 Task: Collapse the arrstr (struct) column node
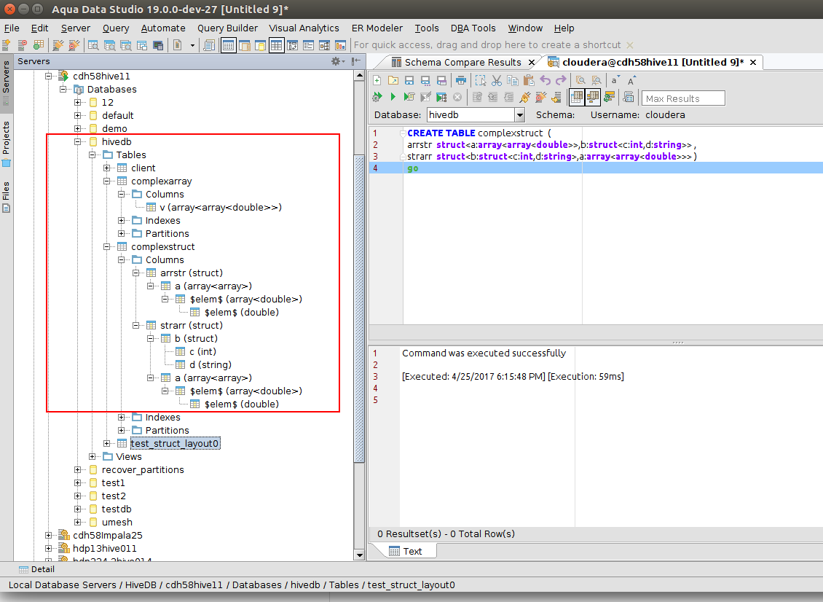pyautogui.click(x=136, y=273)
